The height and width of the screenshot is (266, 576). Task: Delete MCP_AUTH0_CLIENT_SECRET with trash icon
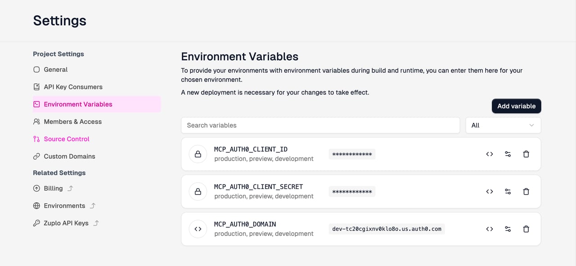tap(526, 191)
